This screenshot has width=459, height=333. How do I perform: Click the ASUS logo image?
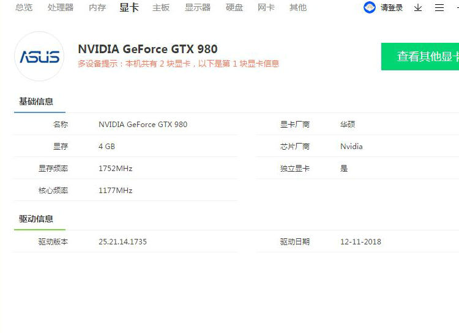tap(39, 56)
